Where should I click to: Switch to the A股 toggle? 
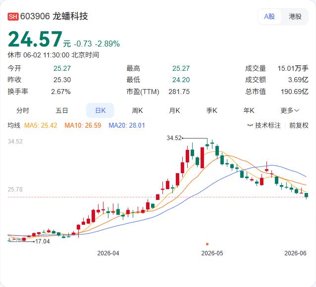coord(269,16)
